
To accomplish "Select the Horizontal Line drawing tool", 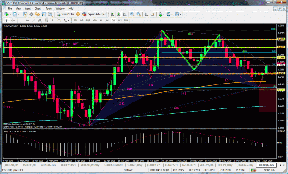I will [27, 20].
